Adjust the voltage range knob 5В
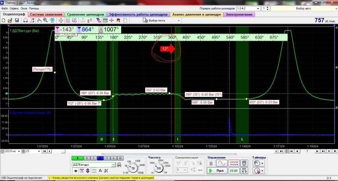The width and height of the screenshot is (338, 181). coord(133,168)
